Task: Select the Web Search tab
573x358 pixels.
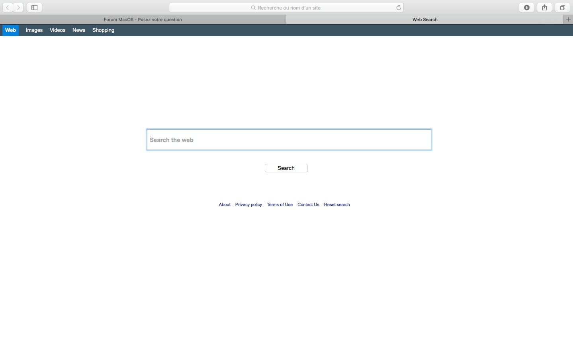Action: [425, 19]
